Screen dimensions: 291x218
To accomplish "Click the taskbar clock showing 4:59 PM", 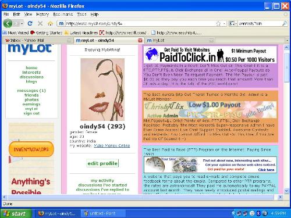I will pos(279,213).
